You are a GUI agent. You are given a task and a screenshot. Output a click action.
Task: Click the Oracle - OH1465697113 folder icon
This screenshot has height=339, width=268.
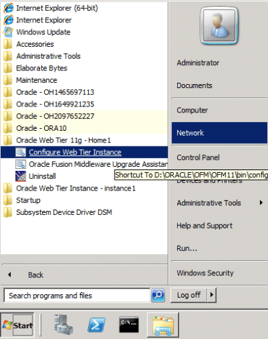pos(8,92)
